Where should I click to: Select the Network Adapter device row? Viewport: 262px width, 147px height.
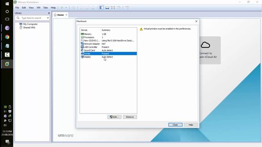click(108, 44)
